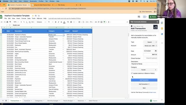Open the Category column filter arrow
186x105 pixels.
point(63,31)
